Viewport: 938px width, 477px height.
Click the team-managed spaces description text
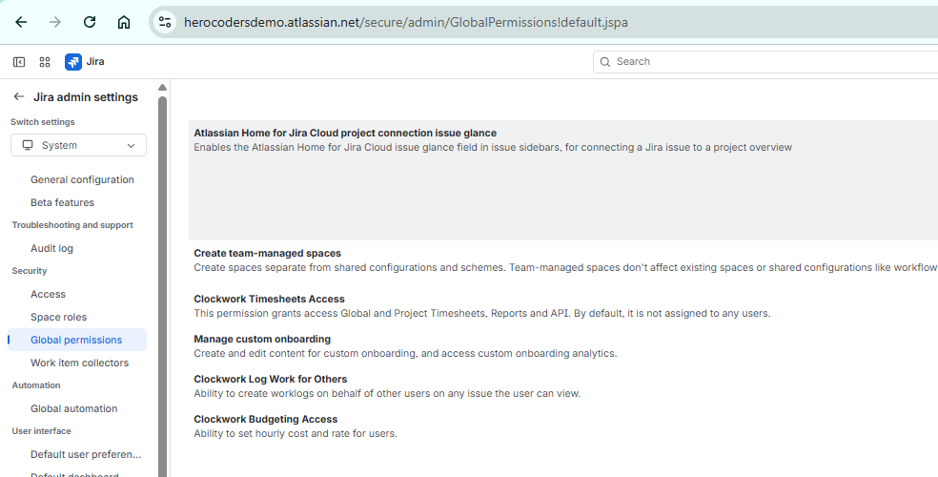[x=565, y=267]
